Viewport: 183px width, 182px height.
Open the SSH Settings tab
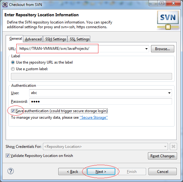[56, 39]
